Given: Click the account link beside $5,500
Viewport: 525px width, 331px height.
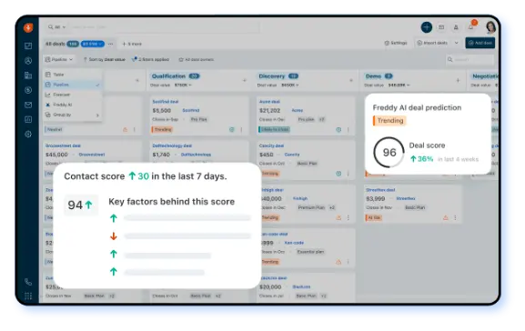Looking at the screenshot, I should click(x=191, y=110).
